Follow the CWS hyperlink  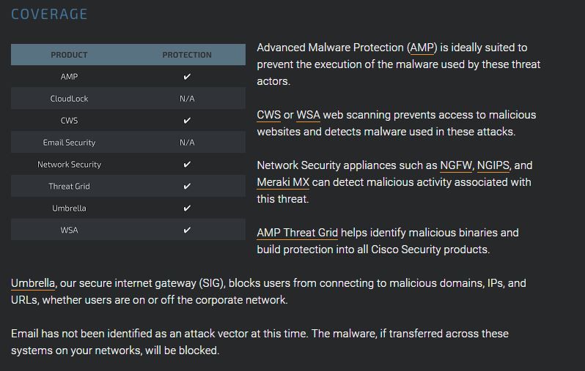(268, 115)
